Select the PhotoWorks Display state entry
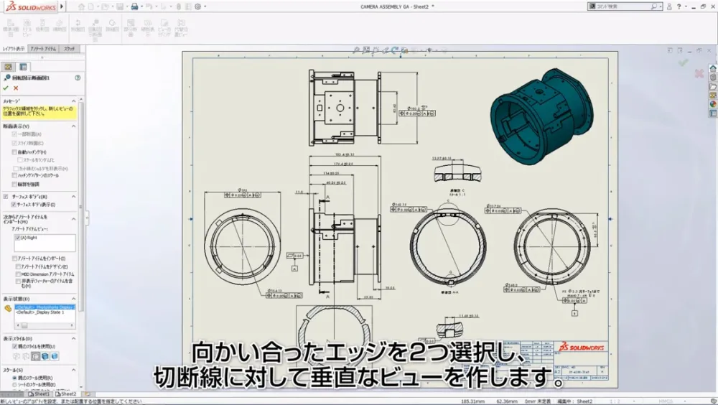Viewport: 718px width, 405px height. [45, 307]
